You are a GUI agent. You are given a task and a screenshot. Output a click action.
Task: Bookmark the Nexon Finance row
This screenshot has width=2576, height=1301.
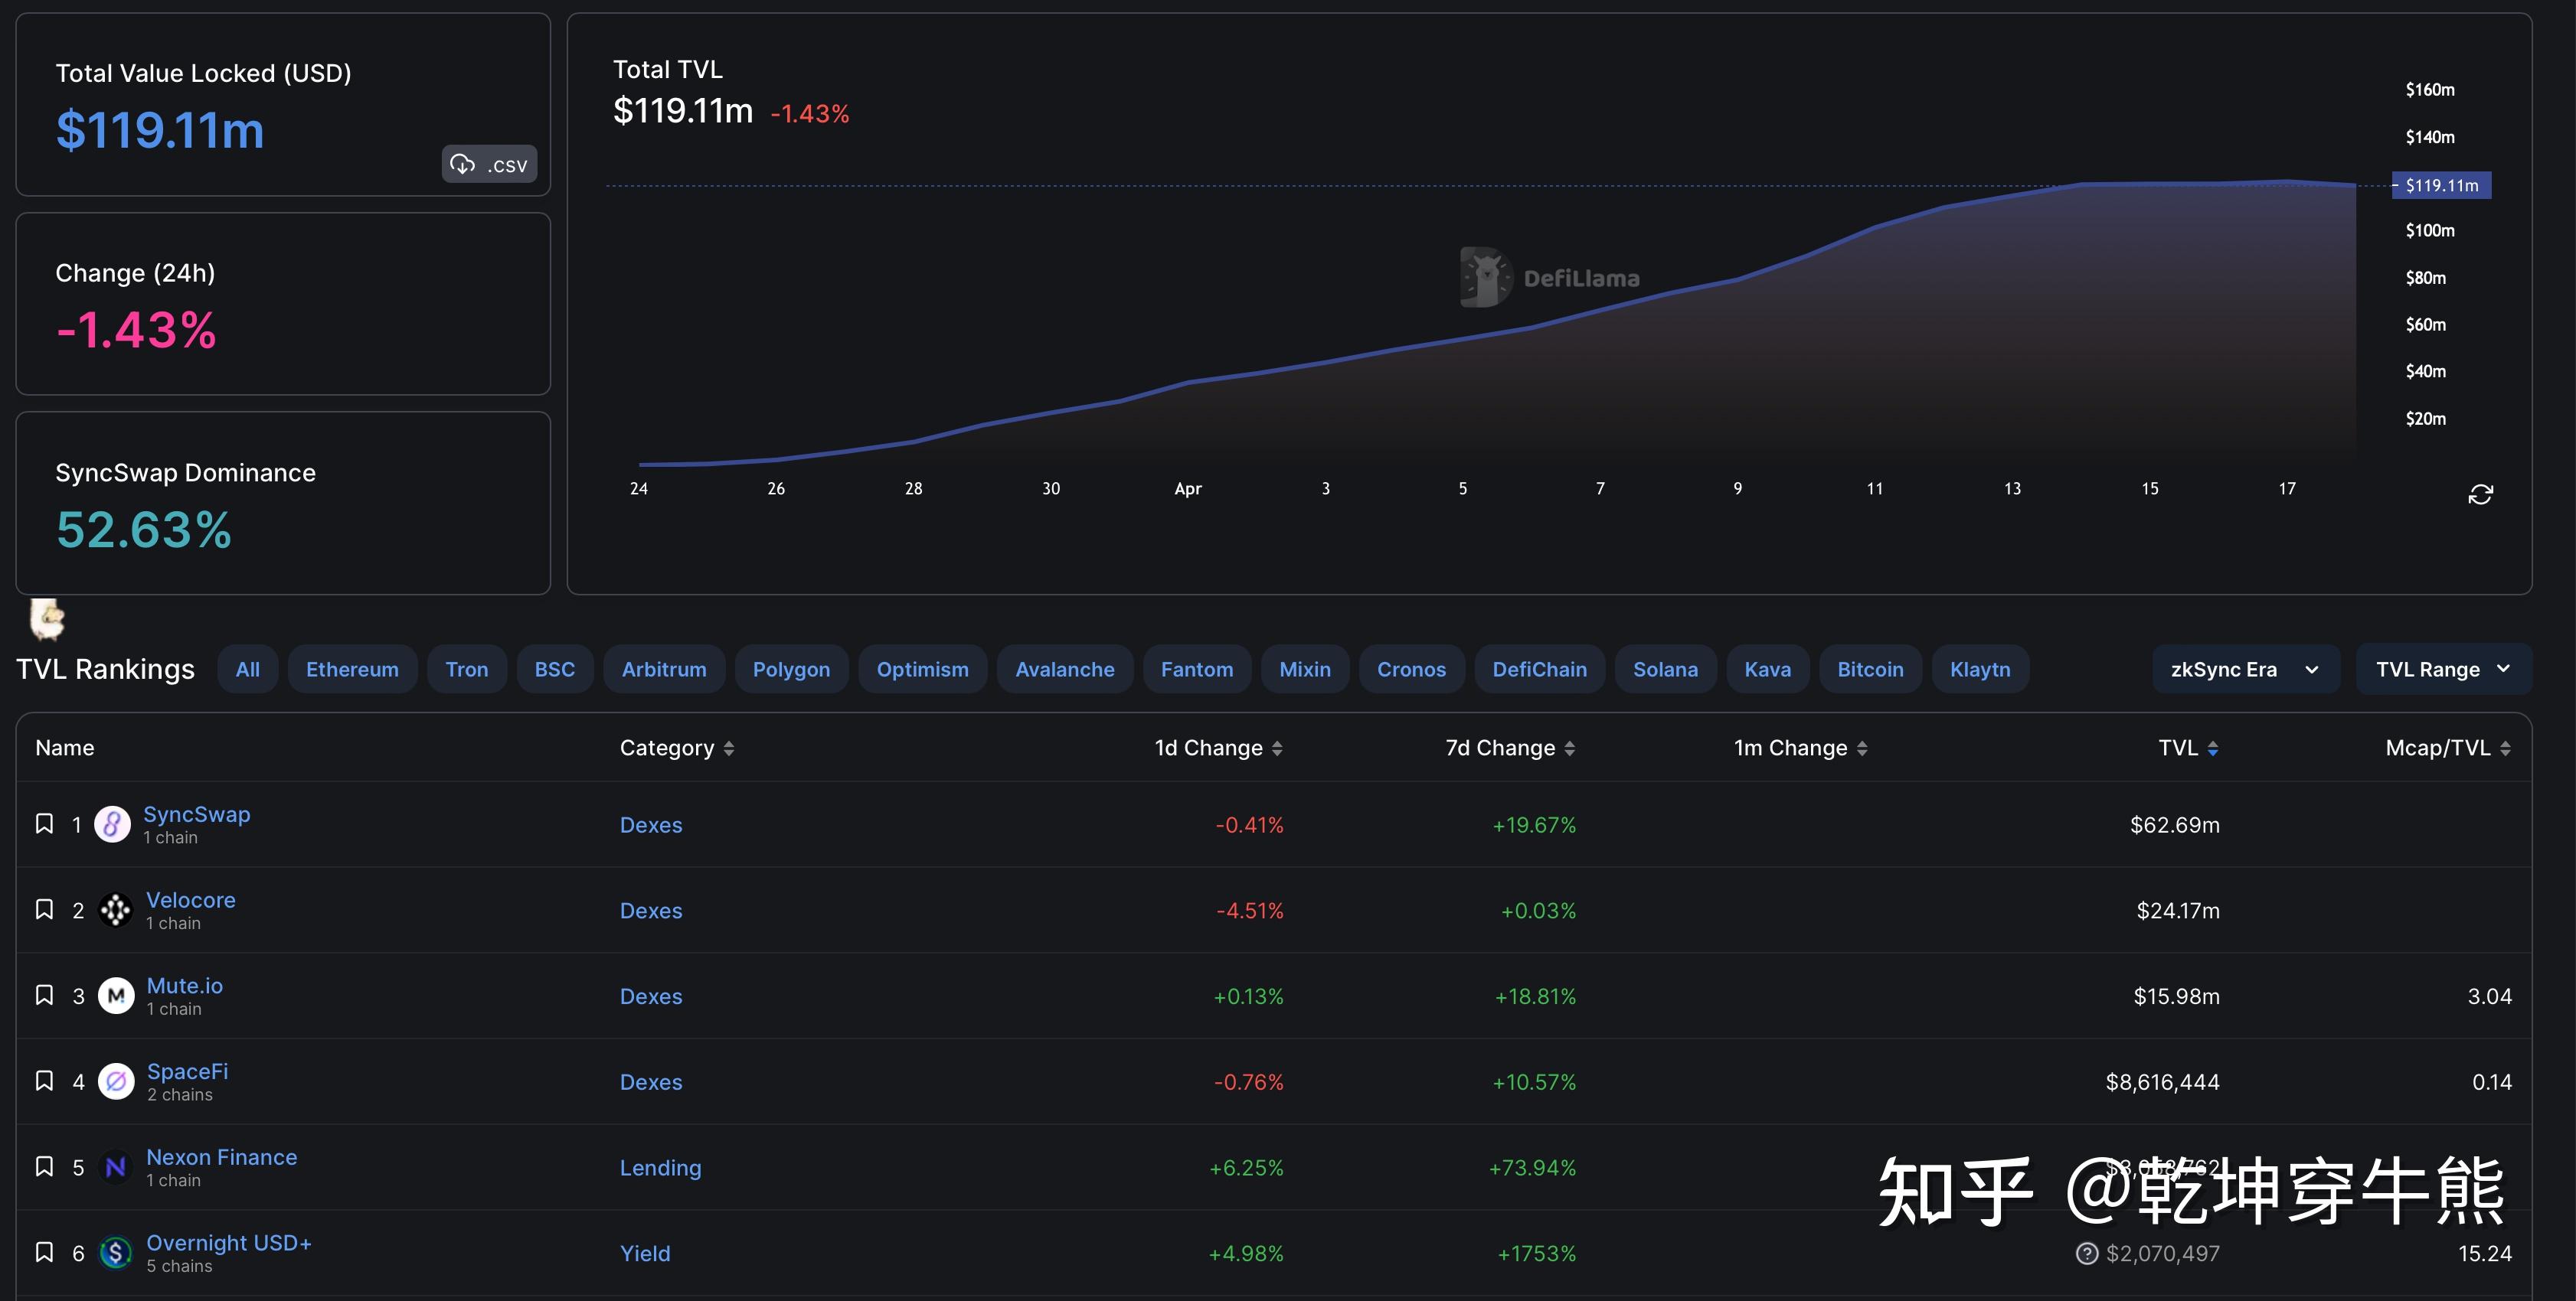point(44,1166)
